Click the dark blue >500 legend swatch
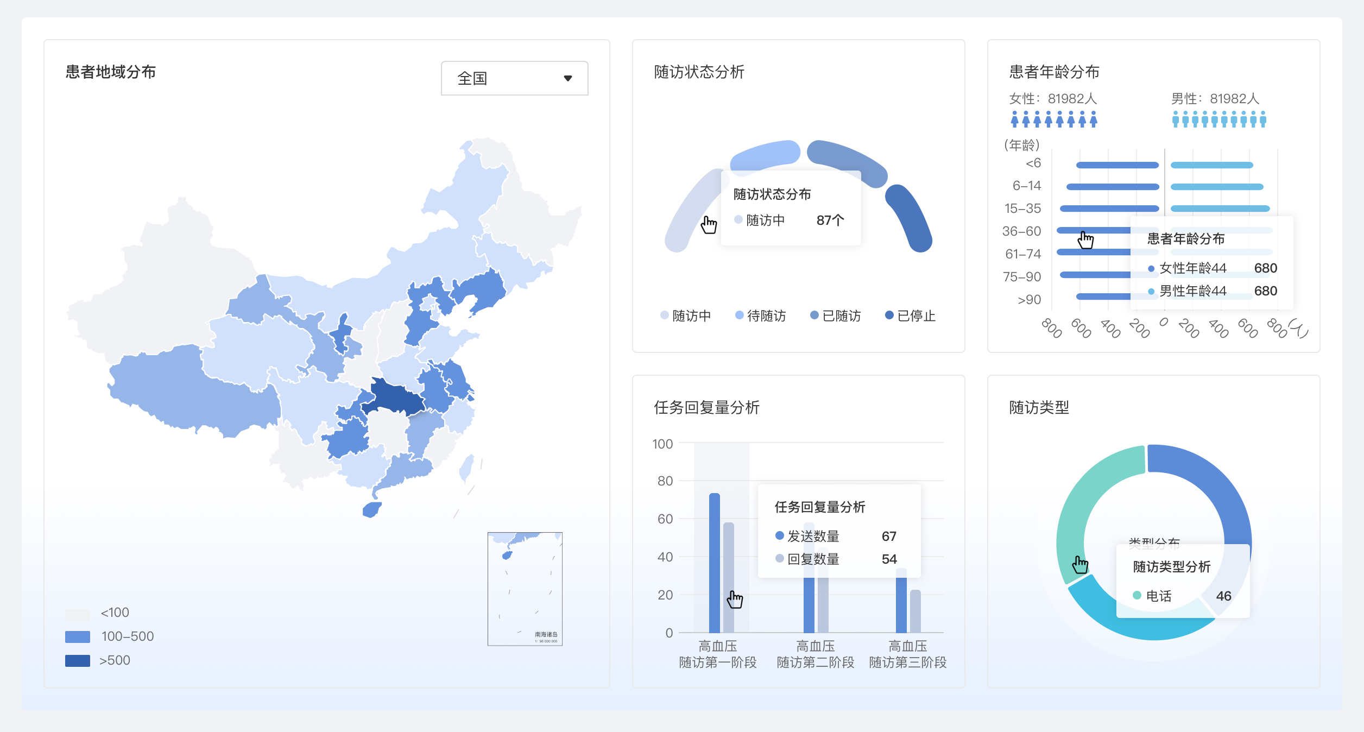Viewport: 1364px width, 732px height. 78,660
